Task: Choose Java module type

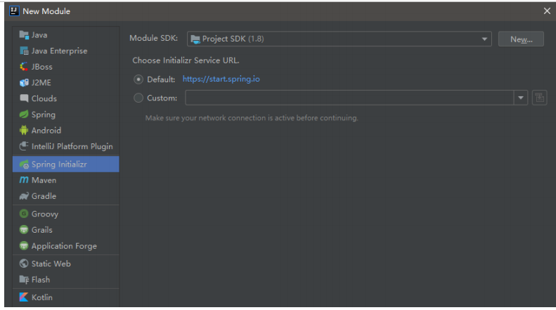Action: (x=65, y=34)
